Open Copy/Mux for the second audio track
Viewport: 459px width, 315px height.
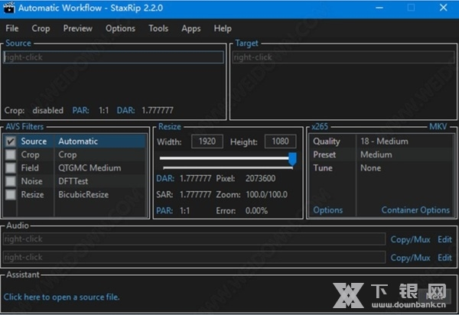[410, 258]
